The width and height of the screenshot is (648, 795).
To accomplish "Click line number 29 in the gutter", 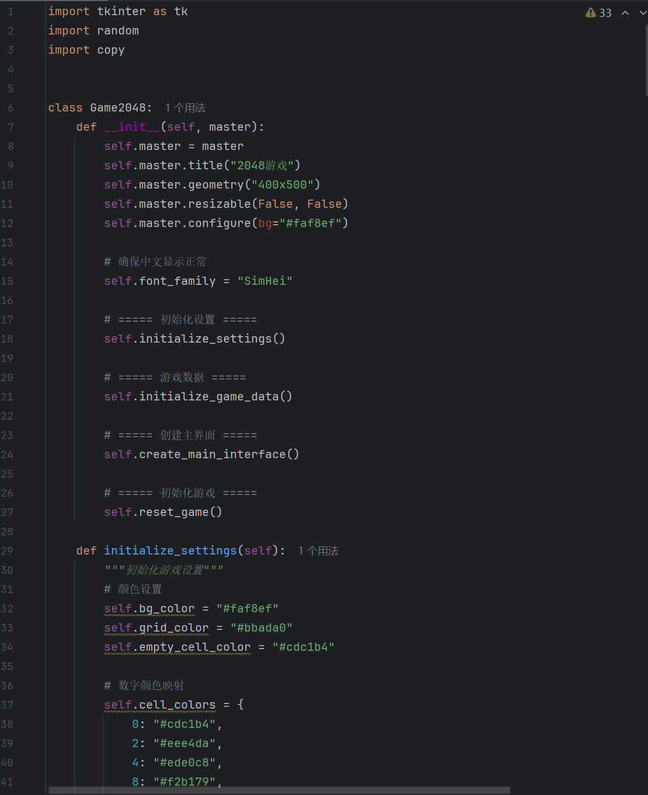I will pos(7,551).
